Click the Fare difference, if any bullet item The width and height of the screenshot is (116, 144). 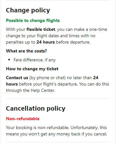[34, 60]
